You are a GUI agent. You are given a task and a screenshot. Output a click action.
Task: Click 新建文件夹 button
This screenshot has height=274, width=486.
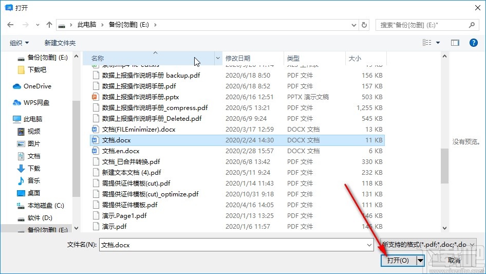coord(60,43)
